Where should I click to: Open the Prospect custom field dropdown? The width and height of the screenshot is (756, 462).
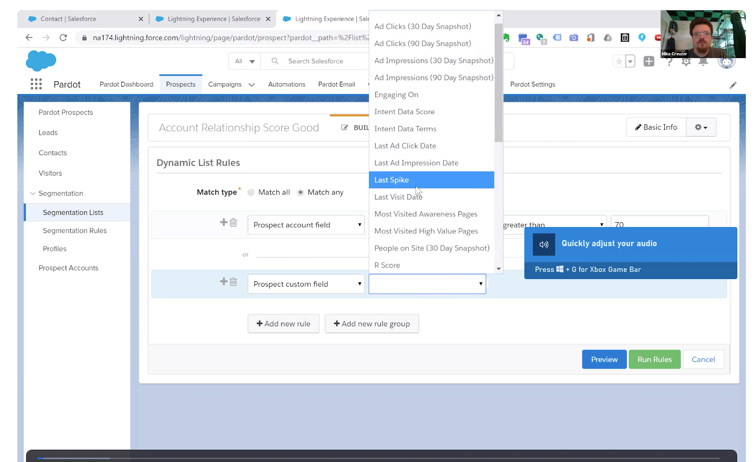(x=306, y=284)
